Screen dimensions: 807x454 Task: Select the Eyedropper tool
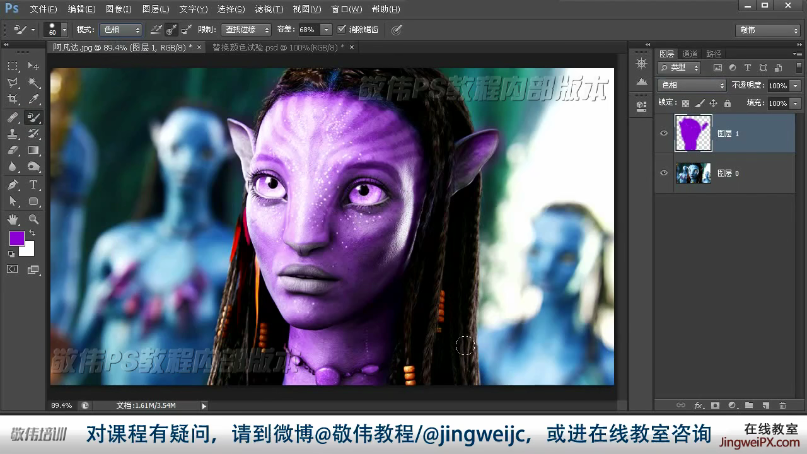(33, 100)
